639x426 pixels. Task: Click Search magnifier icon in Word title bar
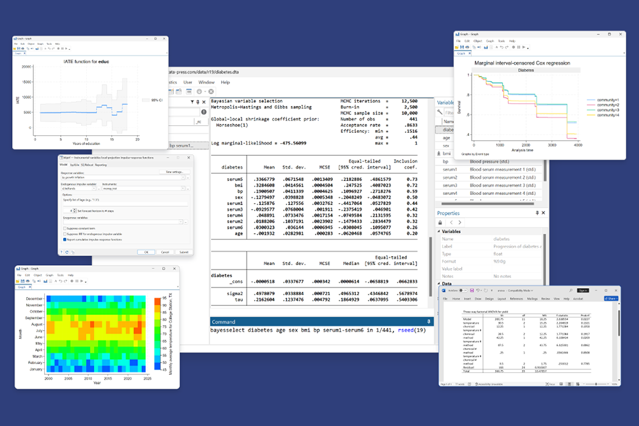571,291
